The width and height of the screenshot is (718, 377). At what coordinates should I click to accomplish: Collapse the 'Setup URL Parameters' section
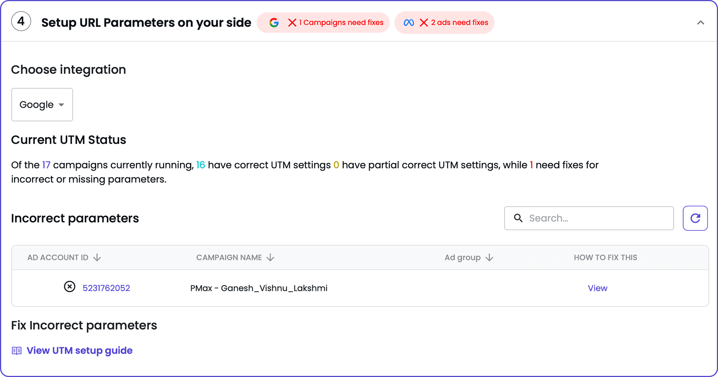tap(701, 22)
